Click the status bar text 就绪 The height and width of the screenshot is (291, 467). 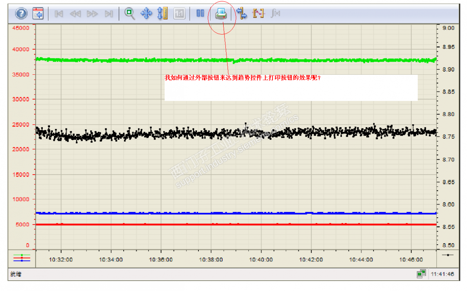point(16,274)
